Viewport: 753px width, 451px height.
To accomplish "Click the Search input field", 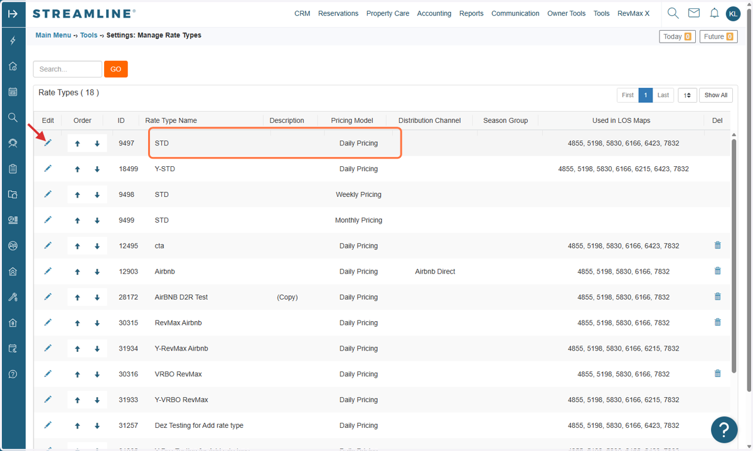I will tap(67, 69).
